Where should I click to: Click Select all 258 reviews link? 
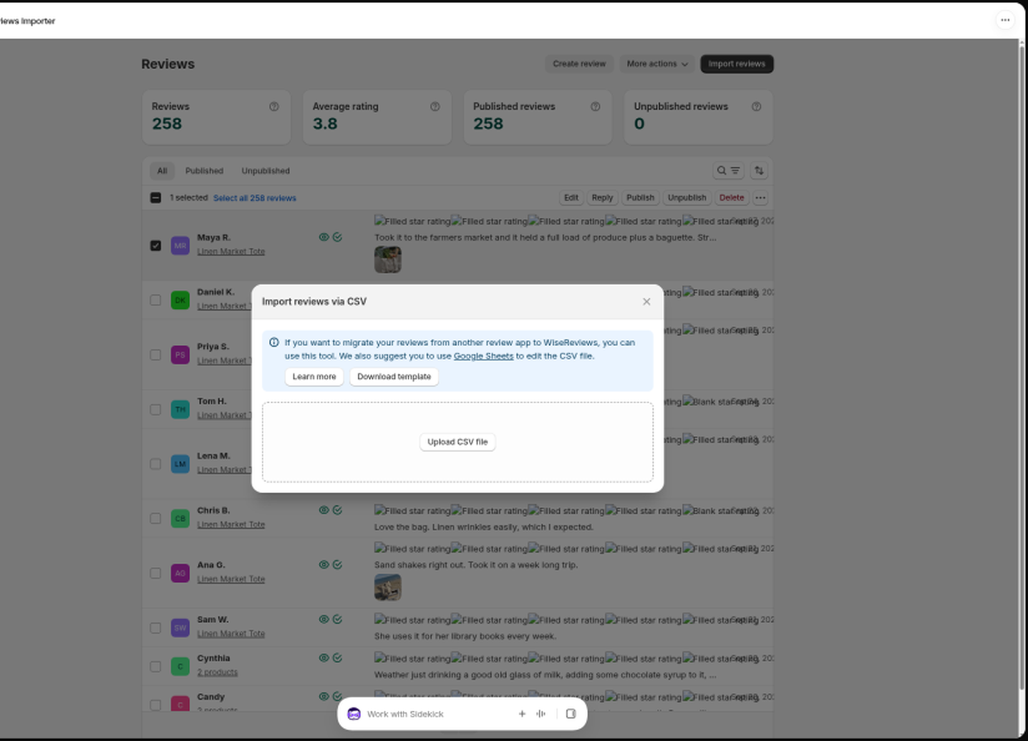coord(255,198)
